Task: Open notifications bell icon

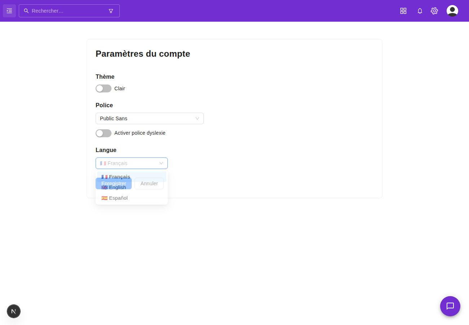Action: point(420,11)
